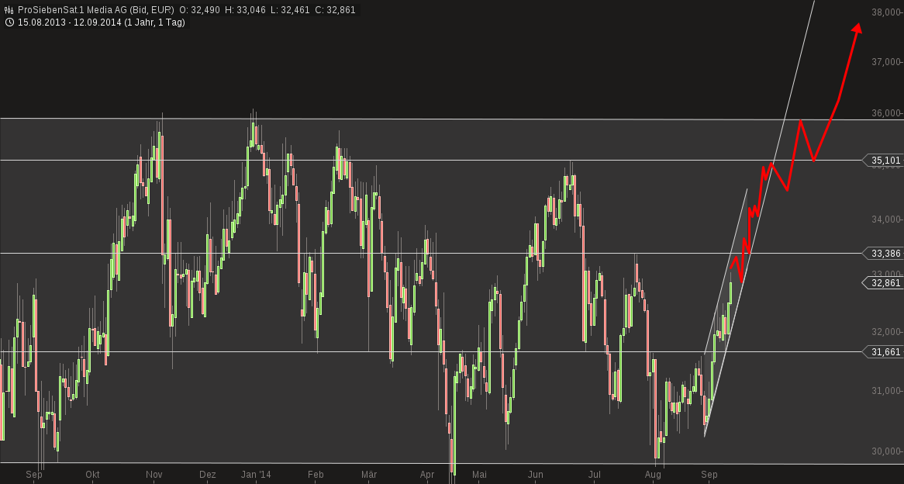This screenshot has width=904, height=484.
Task: Click the clock icon beside the date range
Action: tap(9, 22)
